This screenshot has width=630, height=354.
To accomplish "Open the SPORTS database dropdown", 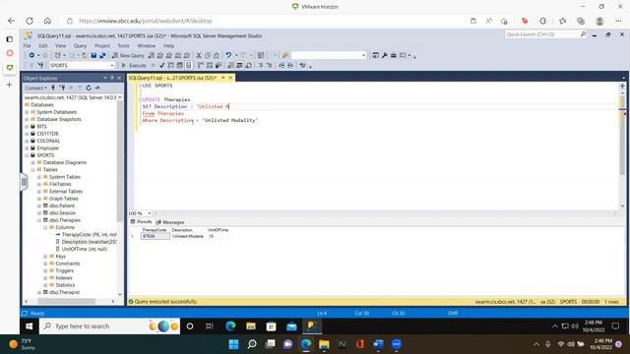I will tap(112, 66).
